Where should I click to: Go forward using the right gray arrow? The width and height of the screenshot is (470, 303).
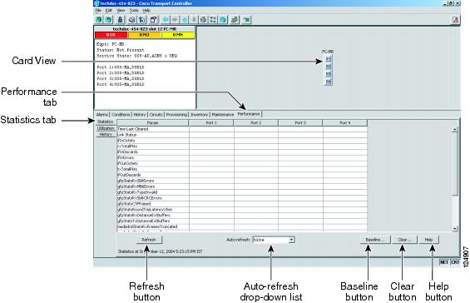[x=175, y=20]
